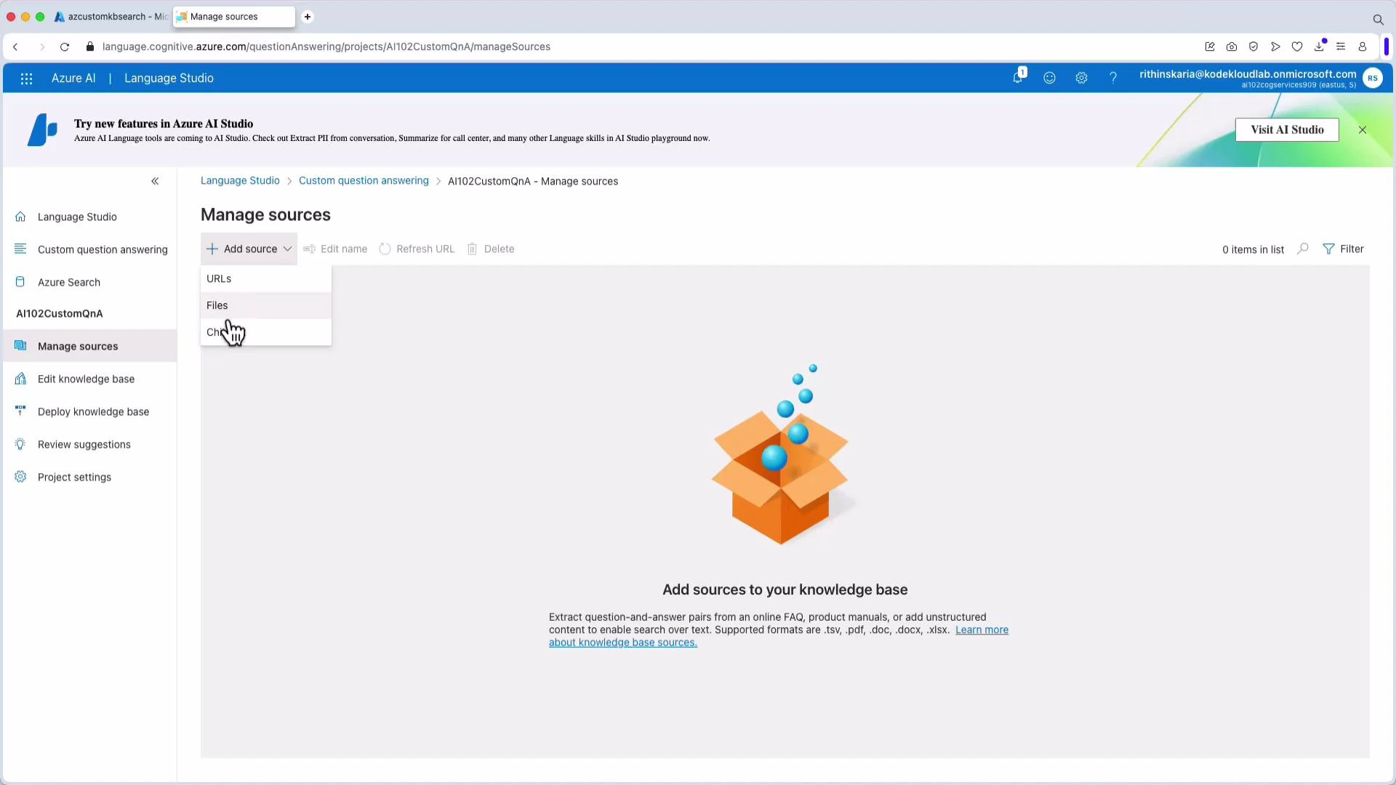
Task: Open Manage sources in the sidebar
Action: (x=78, y=346)
